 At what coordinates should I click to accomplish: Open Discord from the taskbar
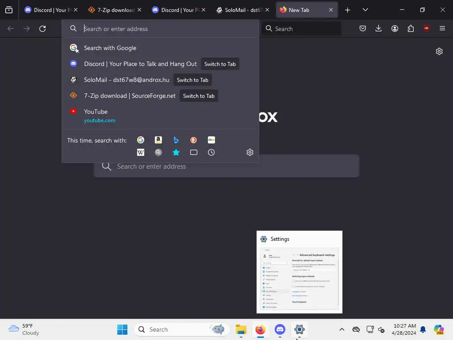point(280,329)
